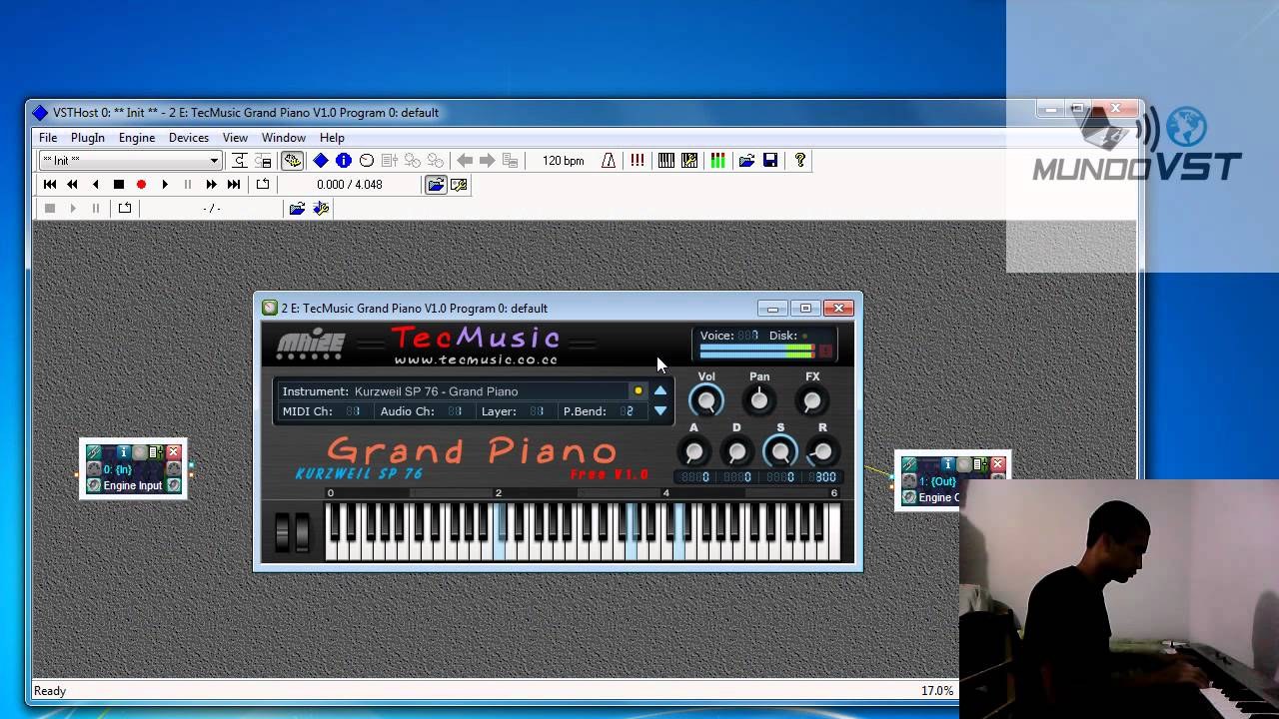Click red X on Engine Output module
Image resolution: width=1279 pixels, height=719 pixels.
997,464
